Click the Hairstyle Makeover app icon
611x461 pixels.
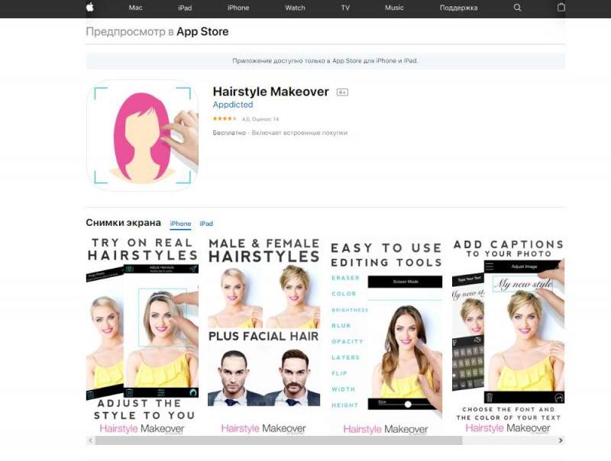pyautogui.click(x=142, y=135)
